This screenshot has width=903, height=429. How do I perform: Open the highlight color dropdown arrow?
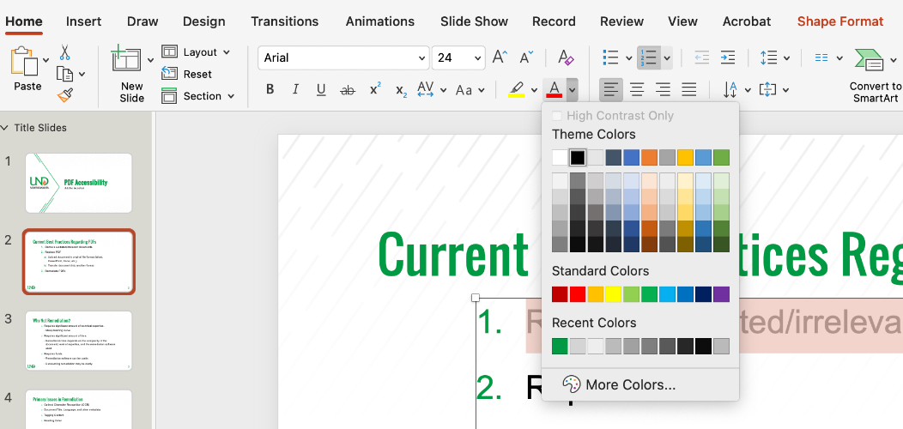[x=535, y=90]
